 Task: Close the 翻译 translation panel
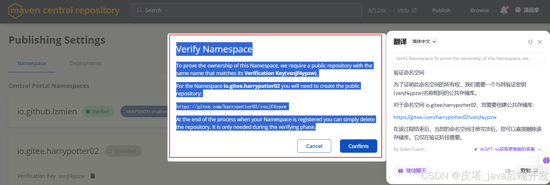540,42
